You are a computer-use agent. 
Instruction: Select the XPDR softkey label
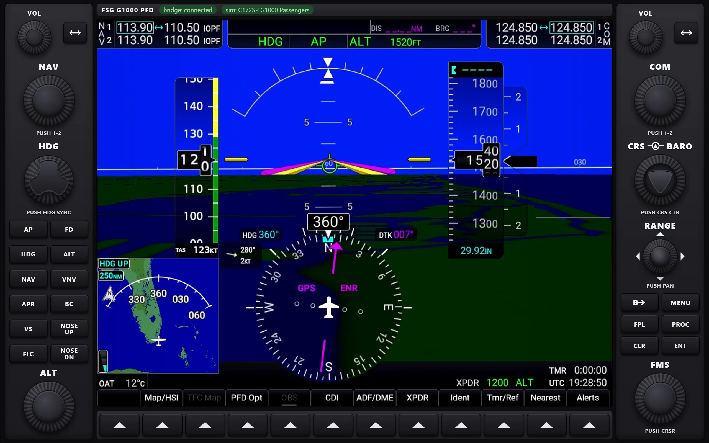pos(417,398)
